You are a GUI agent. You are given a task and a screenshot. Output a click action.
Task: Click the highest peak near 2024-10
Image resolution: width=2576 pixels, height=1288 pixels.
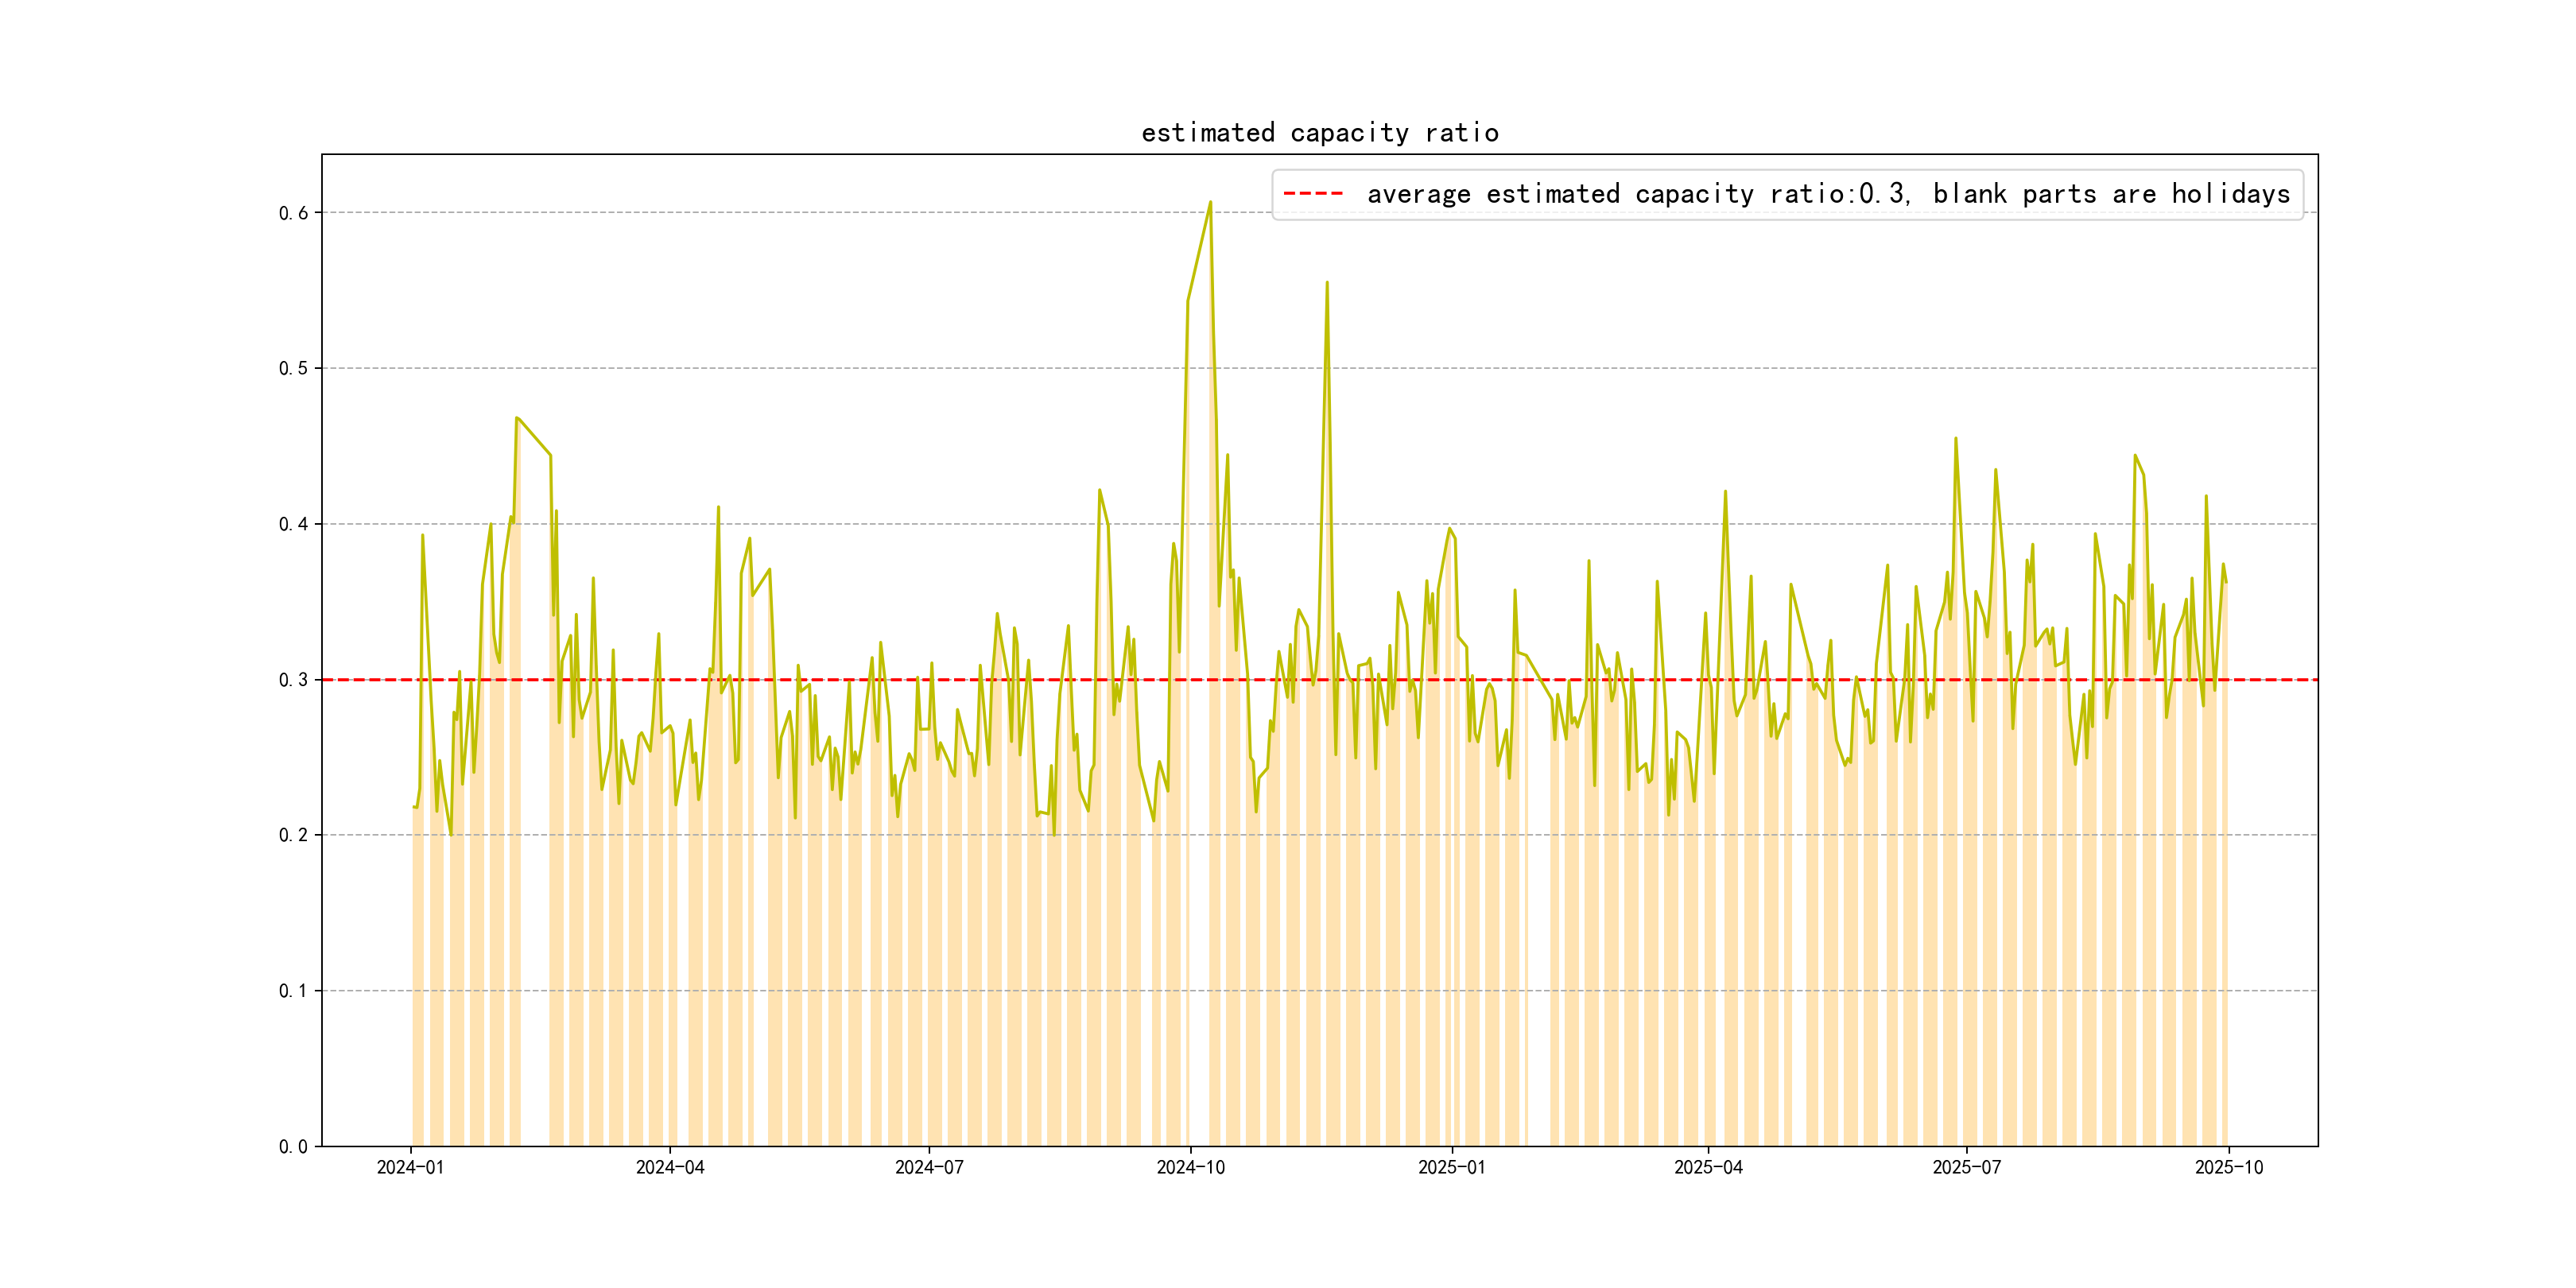point(1210,203)
